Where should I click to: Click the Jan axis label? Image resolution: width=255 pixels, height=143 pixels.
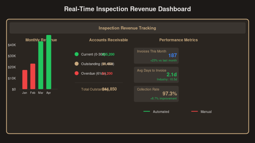click(x=25, y=93)
